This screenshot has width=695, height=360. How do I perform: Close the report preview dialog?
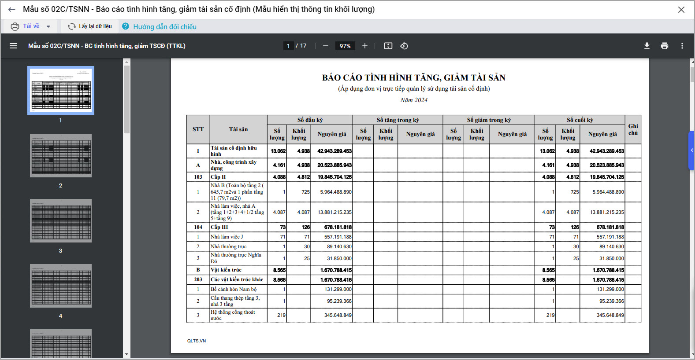(681, 10)
